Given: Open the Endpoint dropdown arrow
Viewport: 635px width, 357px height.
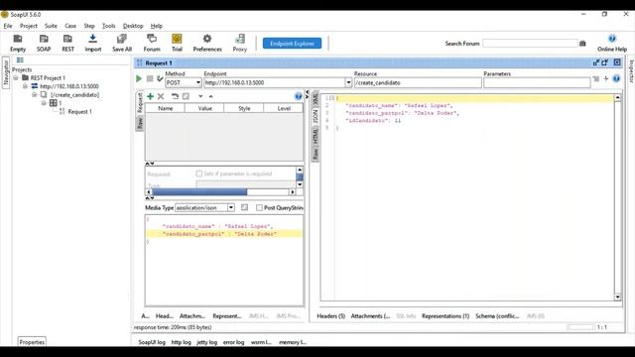Looking at the screenshot, I should 348,82.
